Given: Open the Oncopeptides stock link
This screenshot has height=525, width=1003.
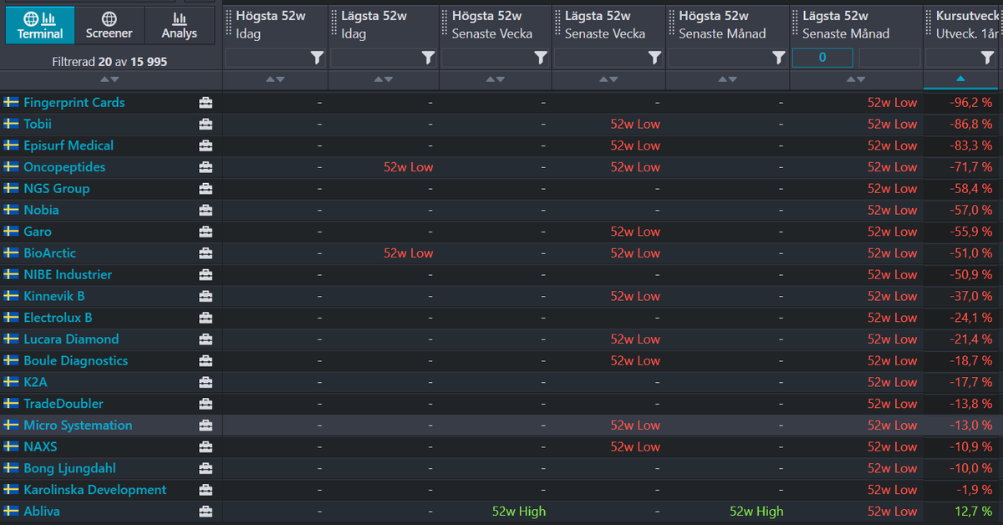Looking at the screenshot, I should pyautogui.click(x=64, y=167).
